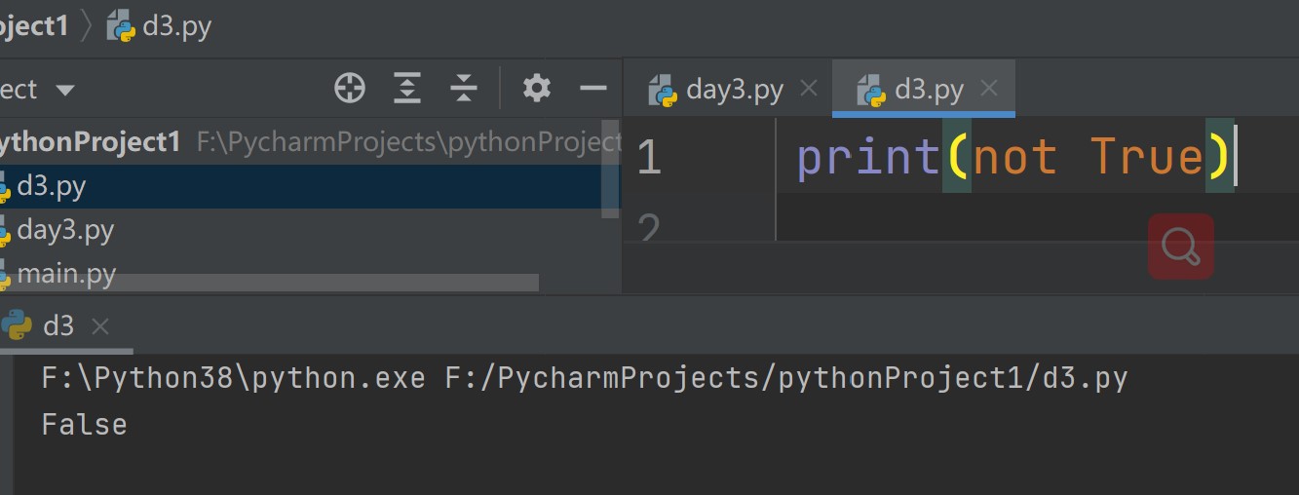Hide the project tool window with minus icon
Image resolution: width=1299 pixels, height=495 pixels.
(592, 89)
